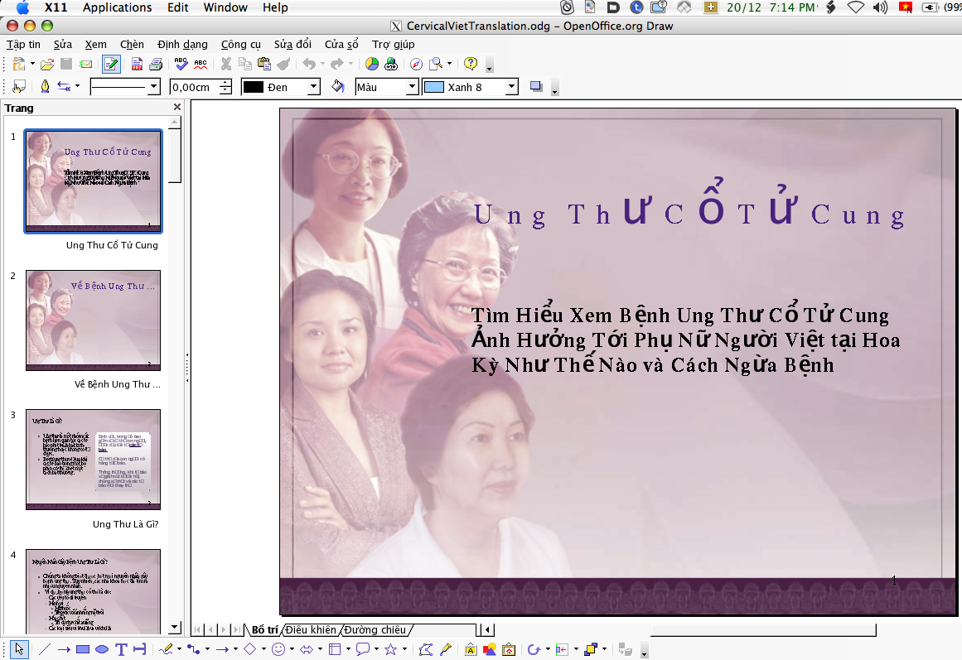Switch to the Điều khiển layer tab
The image size is (962, 660).
pyautogui.click(x=311, y=630)
